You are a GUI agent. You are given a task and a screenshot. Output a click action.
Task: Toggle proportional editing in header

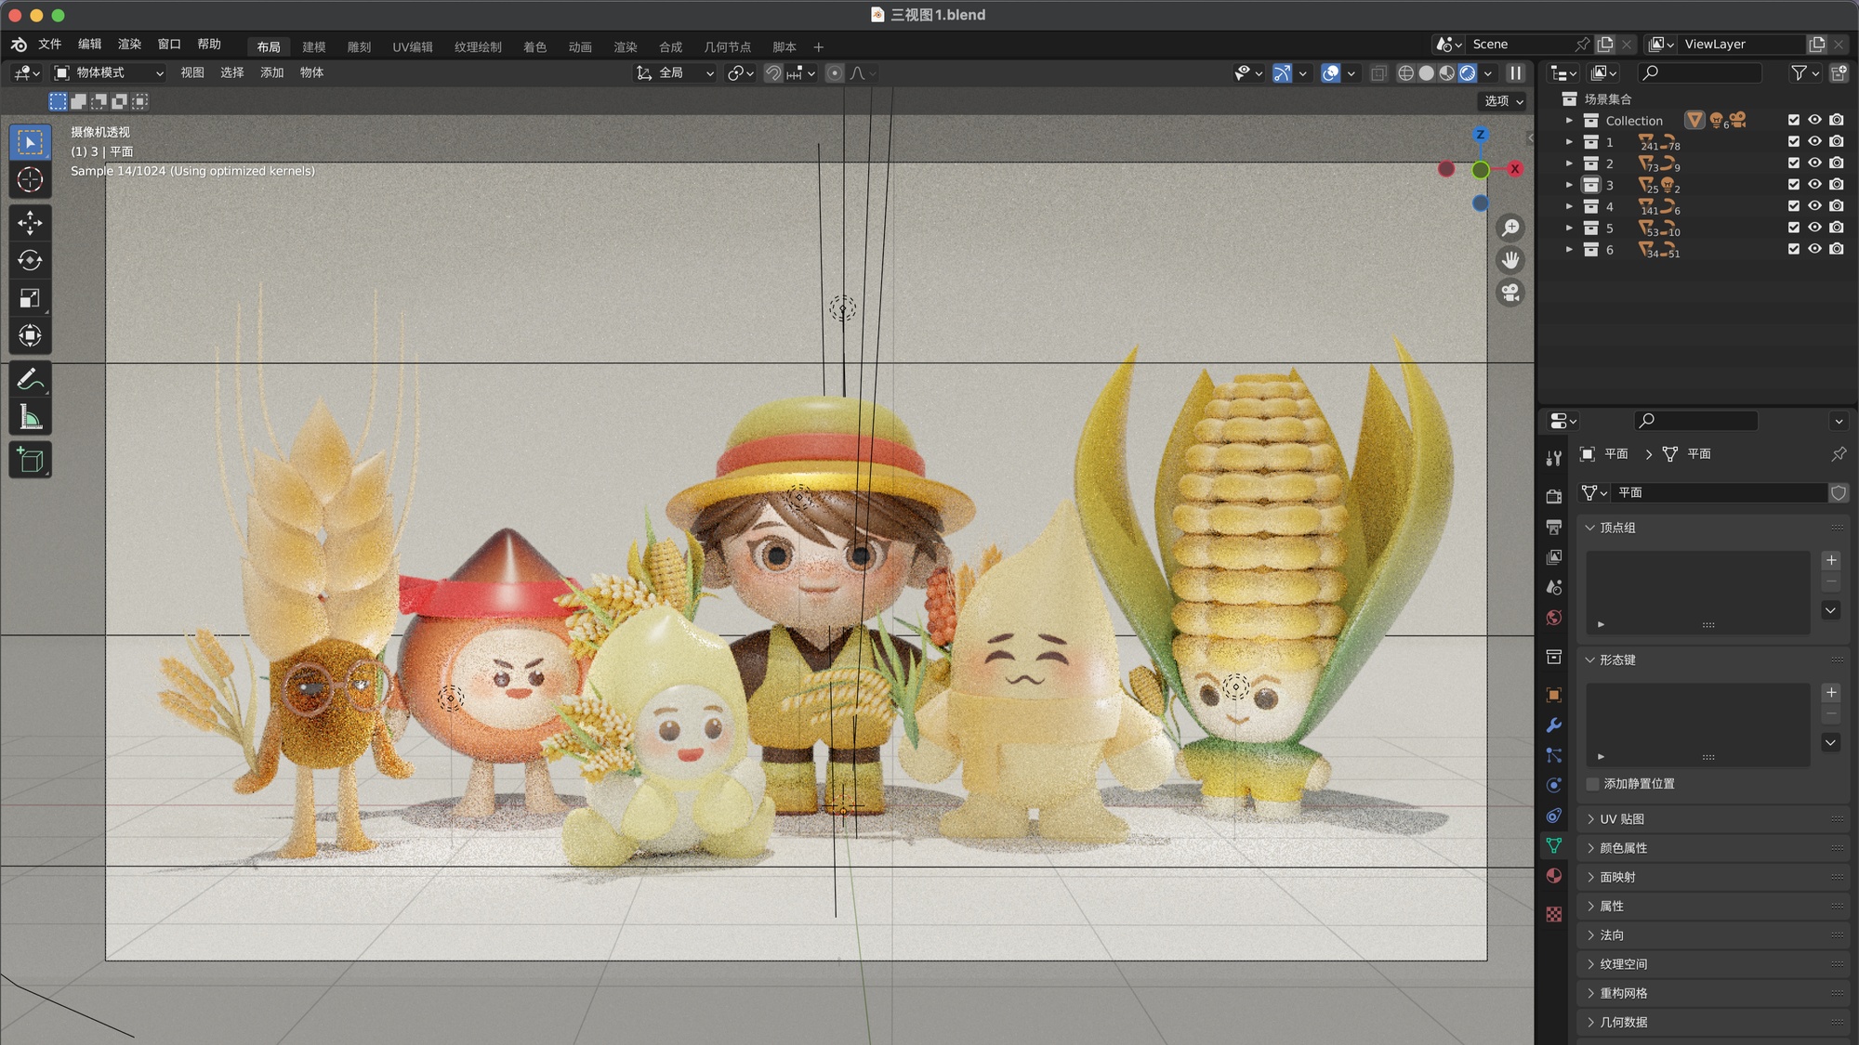click(835, 72)
